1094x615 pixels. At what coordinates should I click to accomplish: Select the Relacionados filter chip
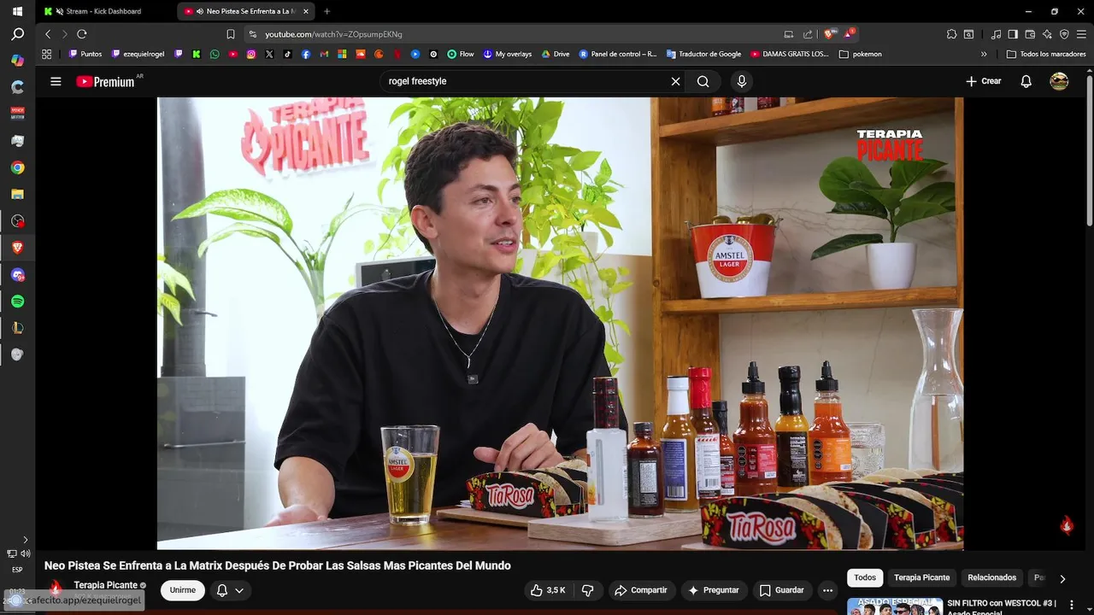pyautogui.click(x=991, y=577)
